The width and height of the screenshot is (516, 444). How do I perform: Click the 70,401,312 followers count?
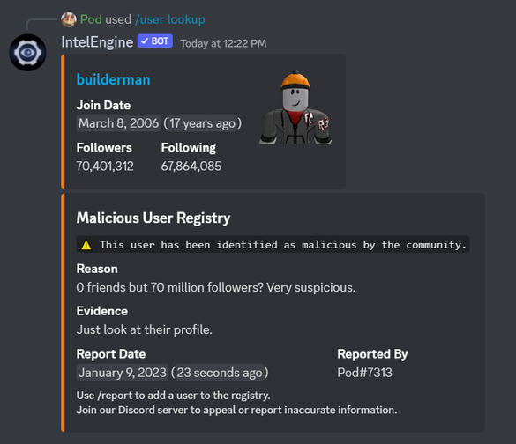[x=105, y=166]
